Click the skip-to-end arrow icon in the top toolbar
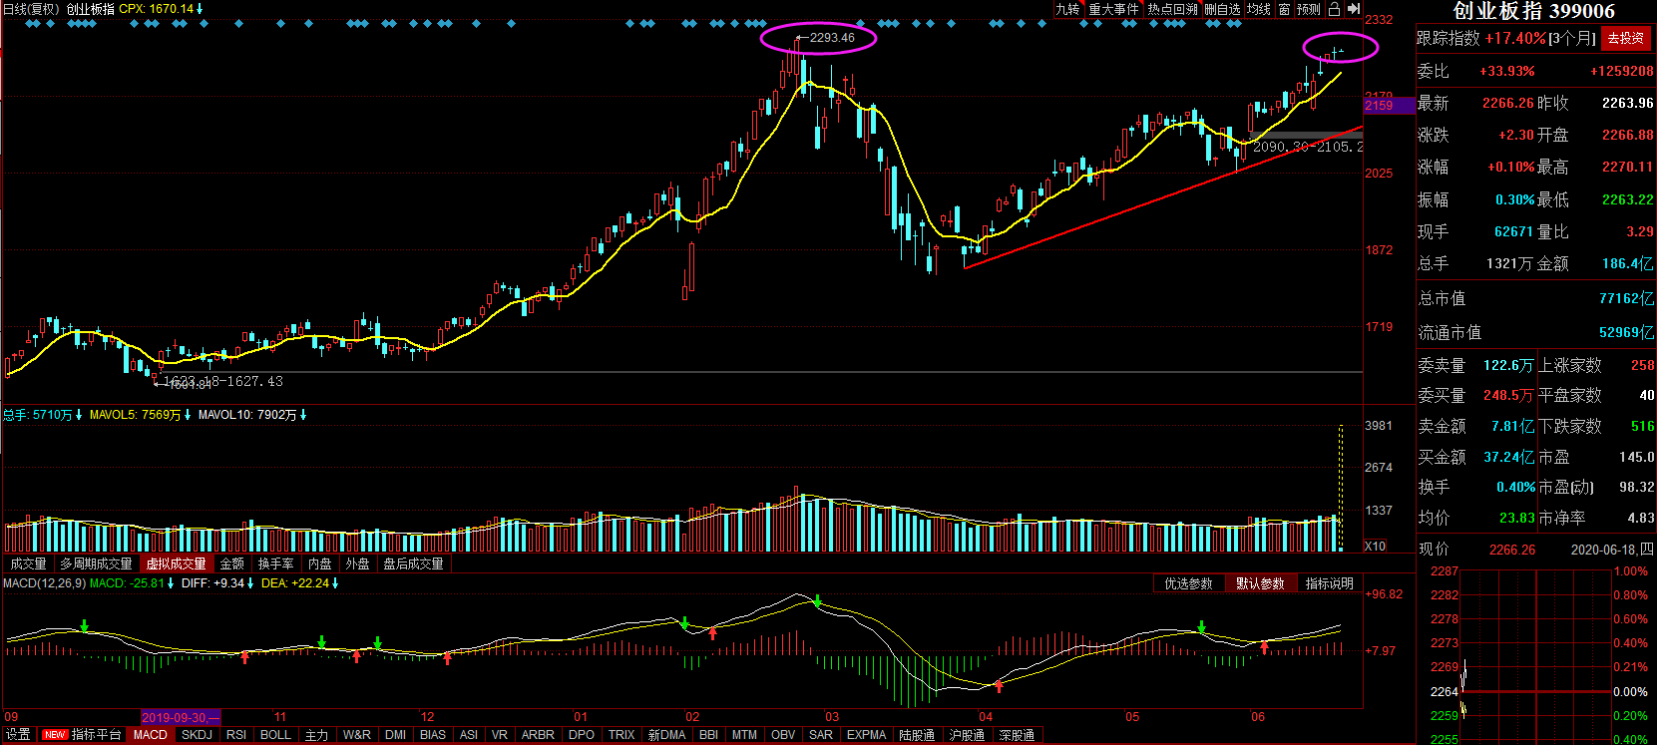Viewport: 1657px width, 745px height. (1354, 9)
